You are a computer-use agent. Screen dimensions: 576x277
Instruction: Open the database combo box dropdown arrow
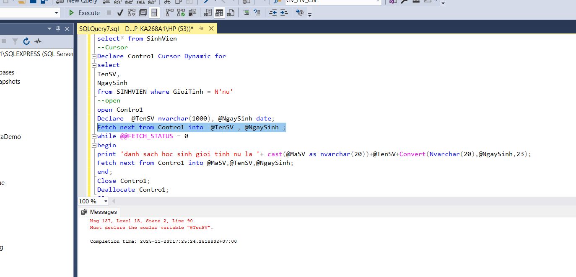pyautogui.click(x=57, y=13)
